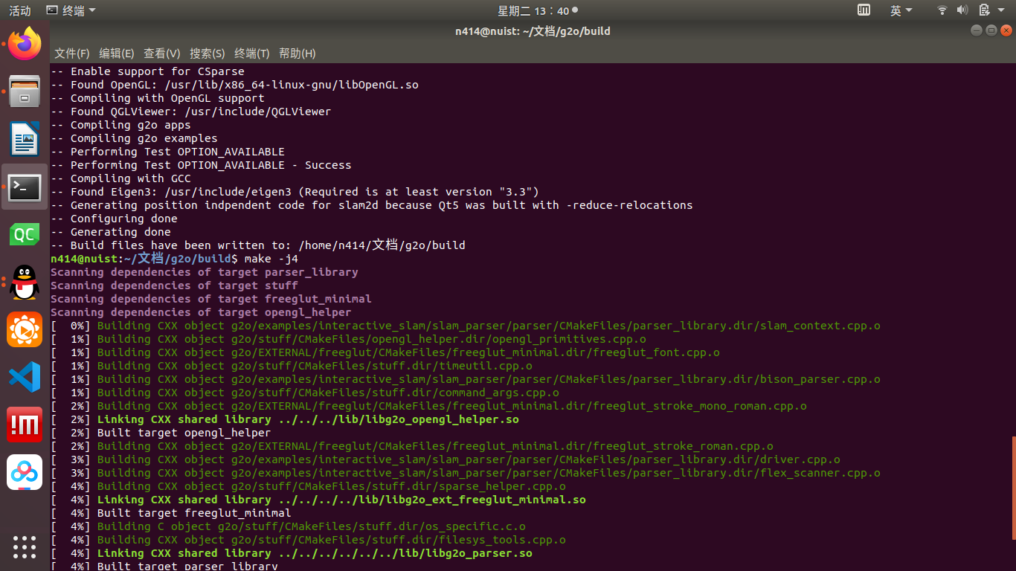Click the 'Compiling with OpenGL support' line
Viewport: 1016px width, 571px height.
[158, 98]
